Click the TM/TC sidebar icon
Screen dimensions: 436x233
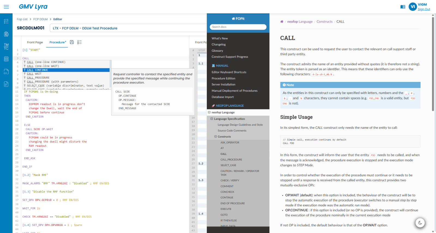pyautogui.click(x=6, y=47)
